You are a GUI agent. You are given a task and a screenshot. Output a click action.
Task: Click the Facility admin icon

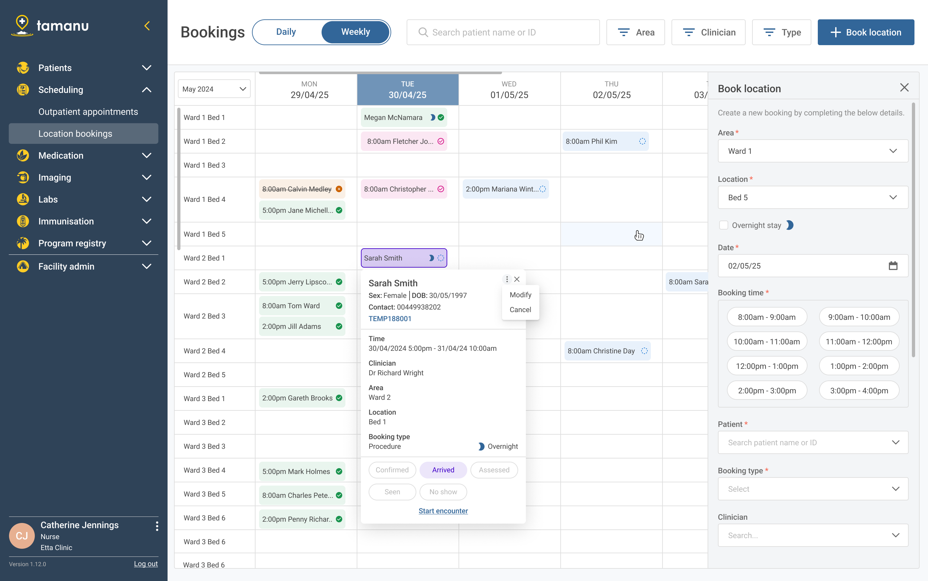pyautogui.click(x=23, y=266)
